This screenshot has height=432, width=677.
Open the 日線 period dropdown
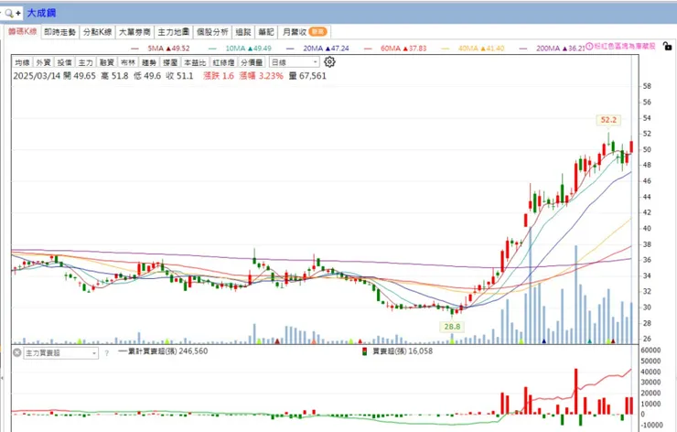point(294,62)
